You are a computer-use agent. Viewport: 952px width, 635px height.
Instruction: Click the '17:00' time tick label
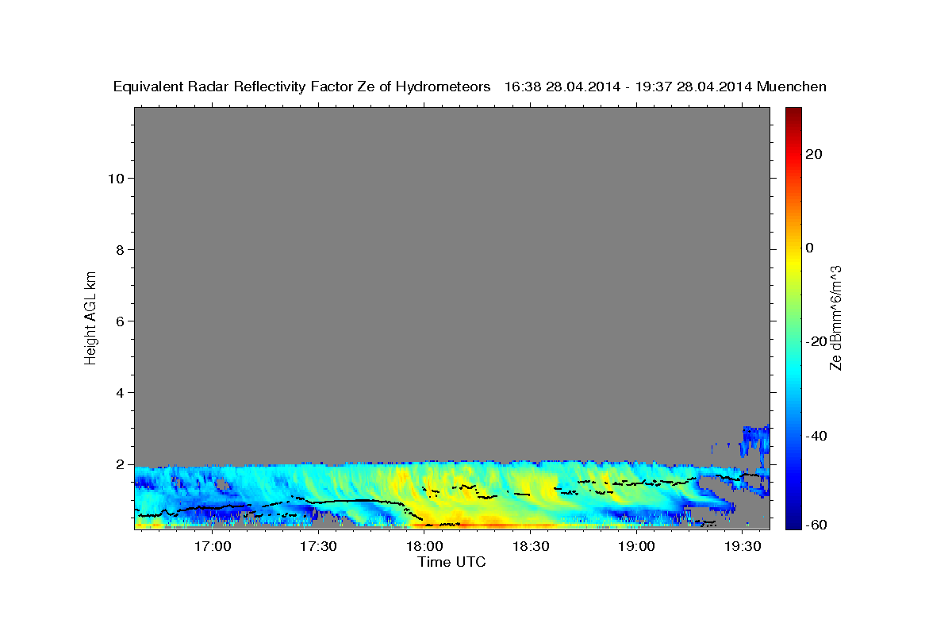pyautogui.click(x=213, y=546)
